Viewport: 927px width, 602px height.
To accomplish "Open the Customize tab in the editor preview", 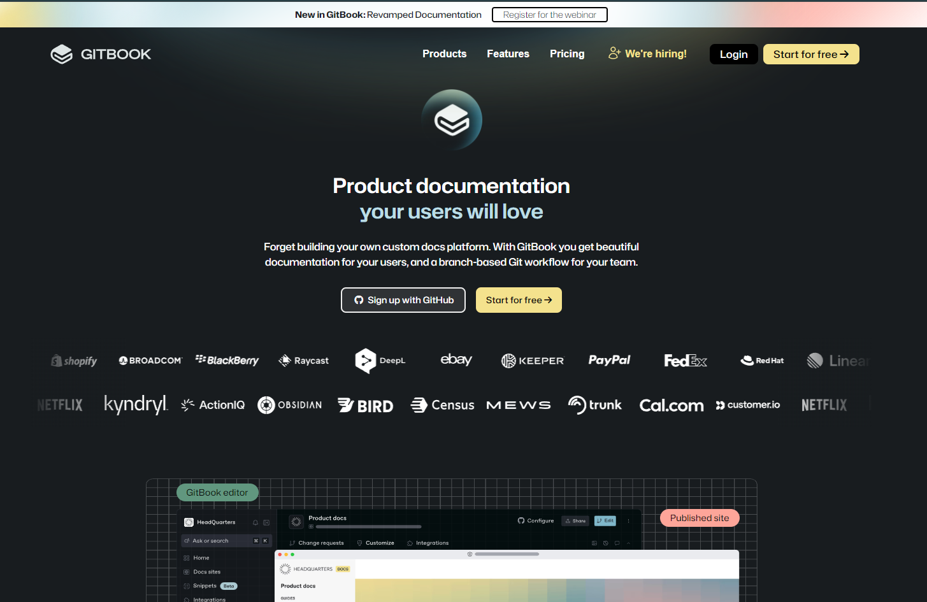I will tap(375, 543).
